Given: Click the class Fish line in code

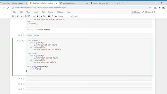Looking at the screenshot, I should pos(32,54).
